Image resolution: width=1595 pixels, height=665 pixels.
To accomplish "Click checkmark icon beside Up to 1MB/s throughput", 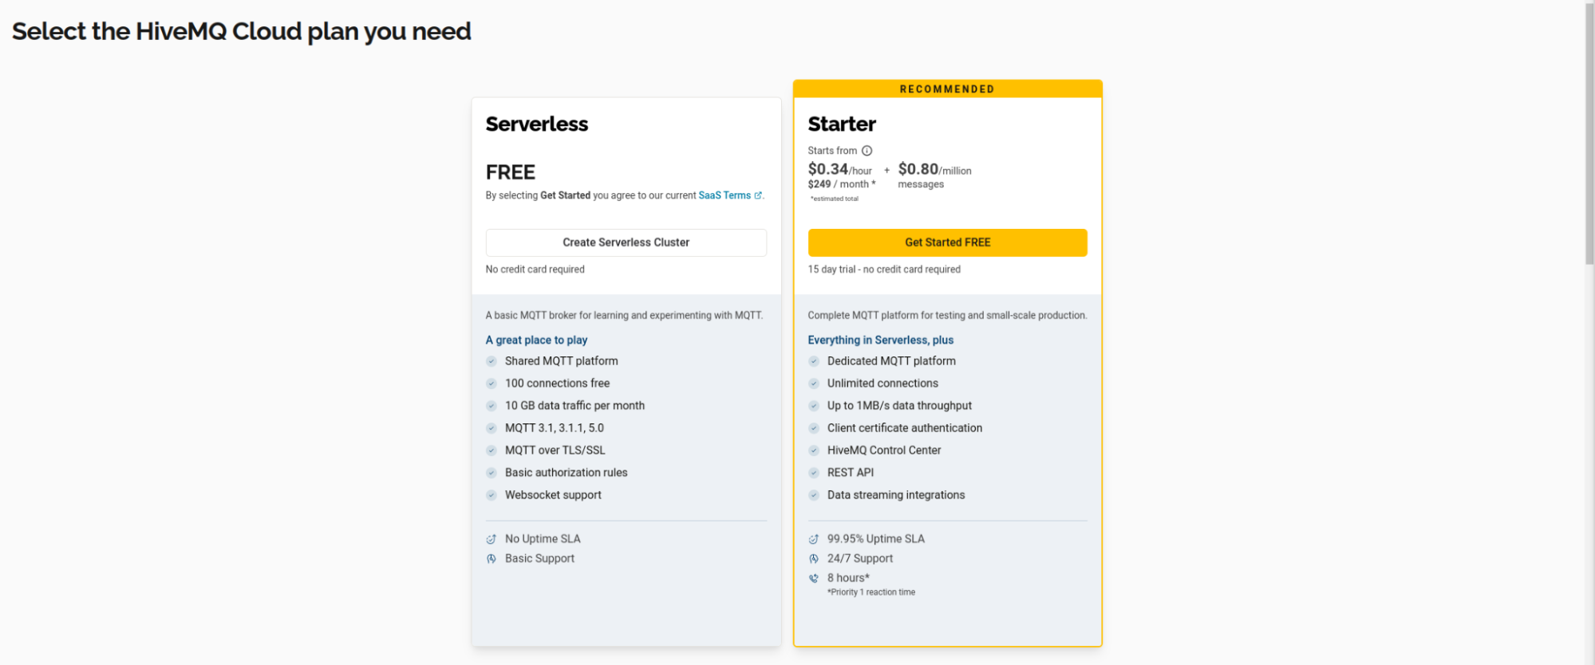I will point(814,406).
